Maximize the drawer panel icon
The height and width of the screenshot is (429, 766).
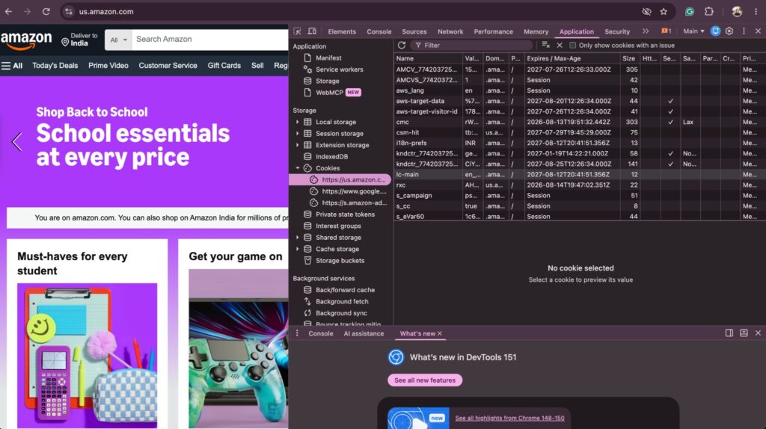coord(744,333)
